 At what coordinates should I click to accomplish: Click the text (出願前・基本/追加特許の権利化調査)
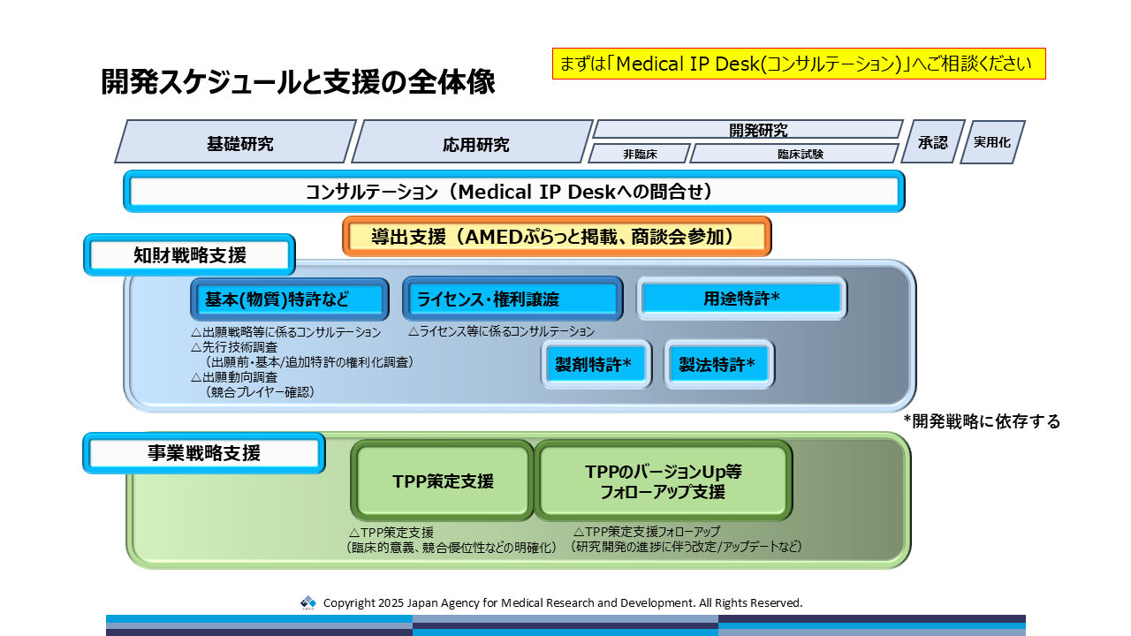point(308,362)
